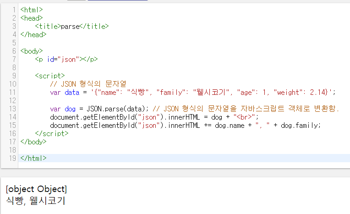Click the "weight" key in the JSON string

(288, 93)
